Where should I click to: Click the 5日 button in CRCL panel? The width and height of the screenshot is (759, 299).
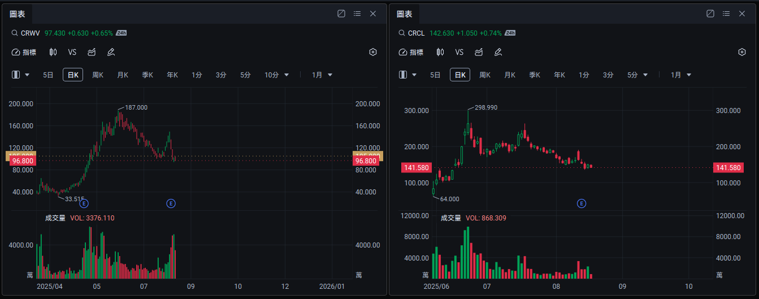[x=435, y=75]
